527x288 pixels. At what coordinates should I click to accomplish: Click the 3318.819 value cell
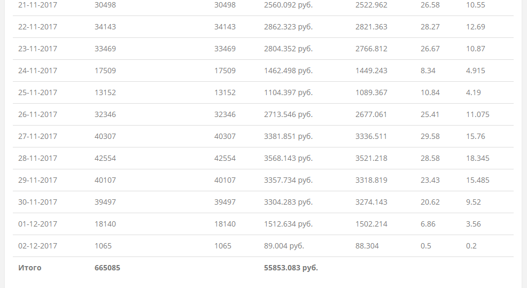click(x=371, y=180)
